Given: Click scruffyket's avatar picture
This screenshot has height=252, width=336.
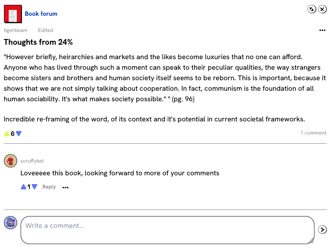Looking at the screenshot, I should 11,161.
